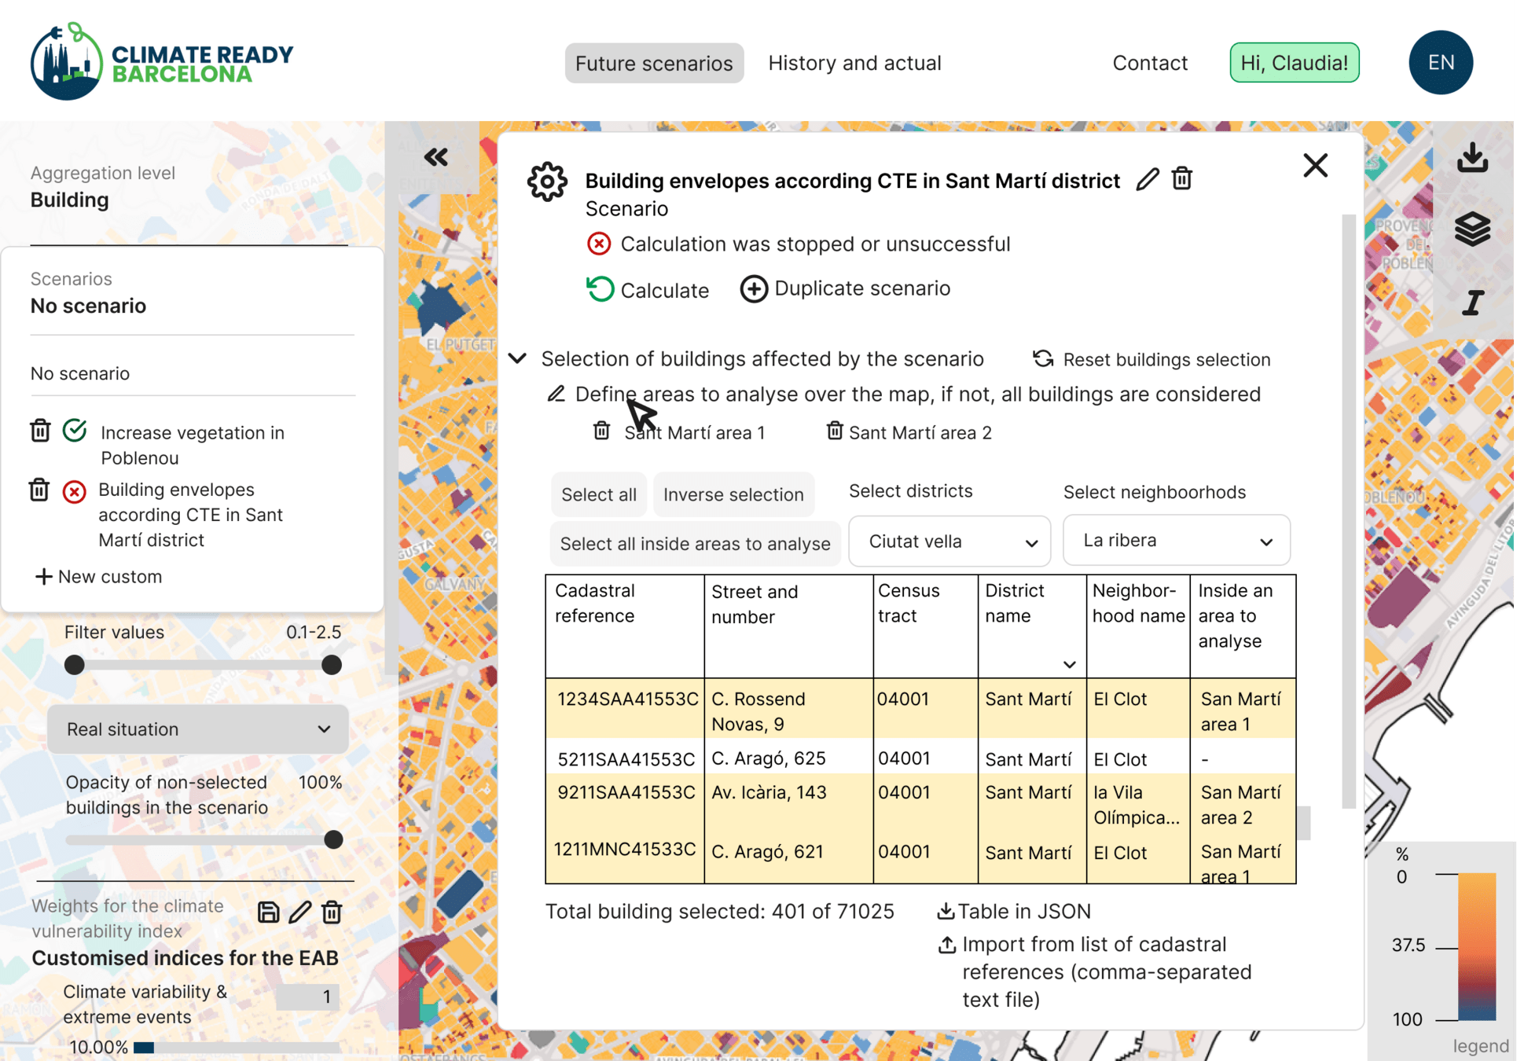Save the vulnerability index weights
Viewport: 1539px width, 1061px height.
[268, 912]
